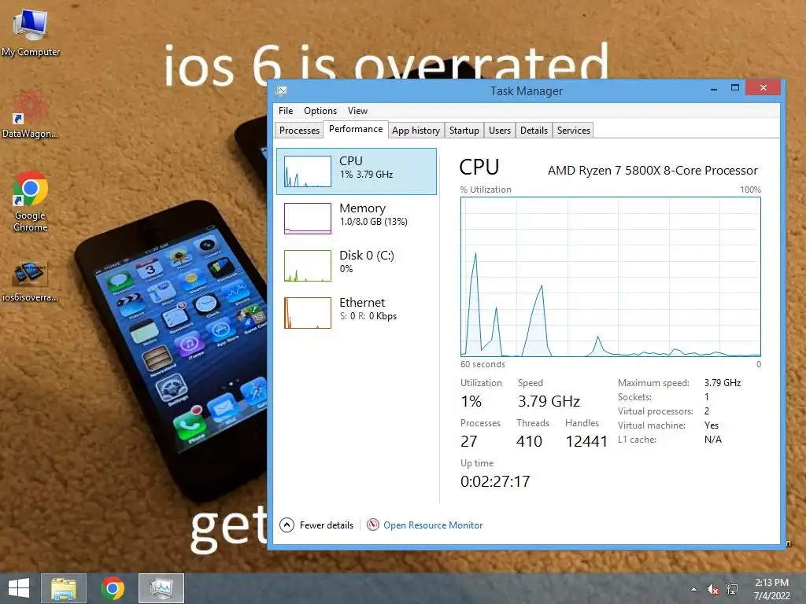Click the L1 cache N/A value
The image size is (806, 604).
713,439
